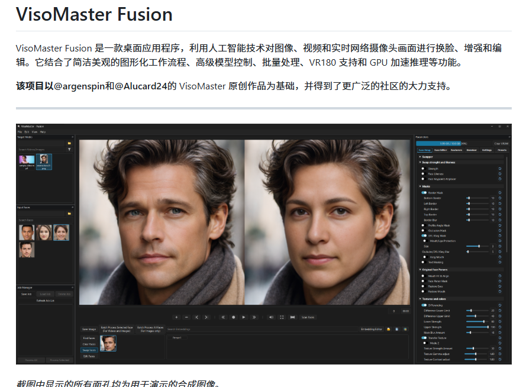Enable the Text Masking toggle

(x=424, y=263)
